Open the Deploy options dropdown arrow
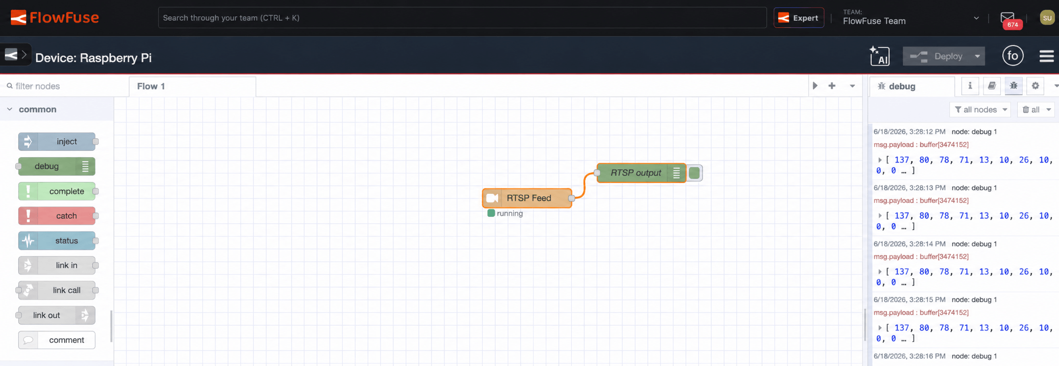The height and width of the screenshot is (366, 1059). tap(978, 56)
